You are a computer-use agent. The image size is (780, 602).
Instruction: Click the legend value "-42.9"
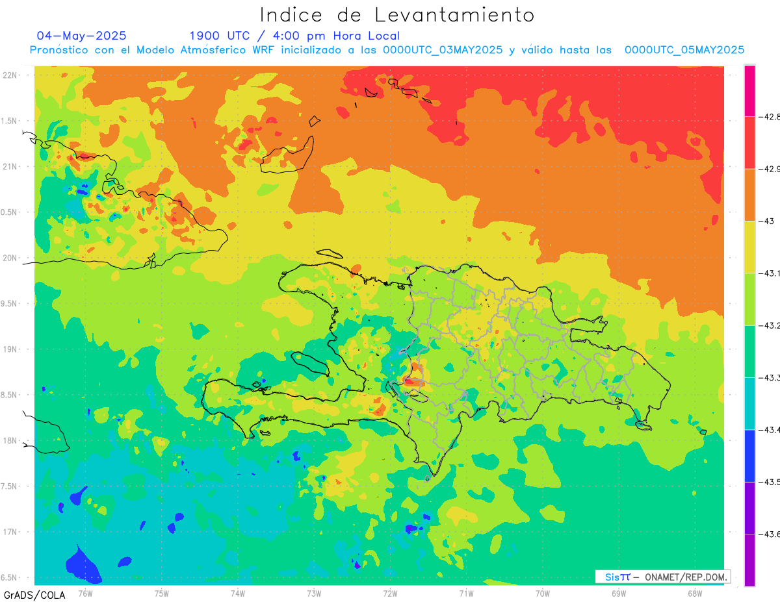click(x=768, y=169)
